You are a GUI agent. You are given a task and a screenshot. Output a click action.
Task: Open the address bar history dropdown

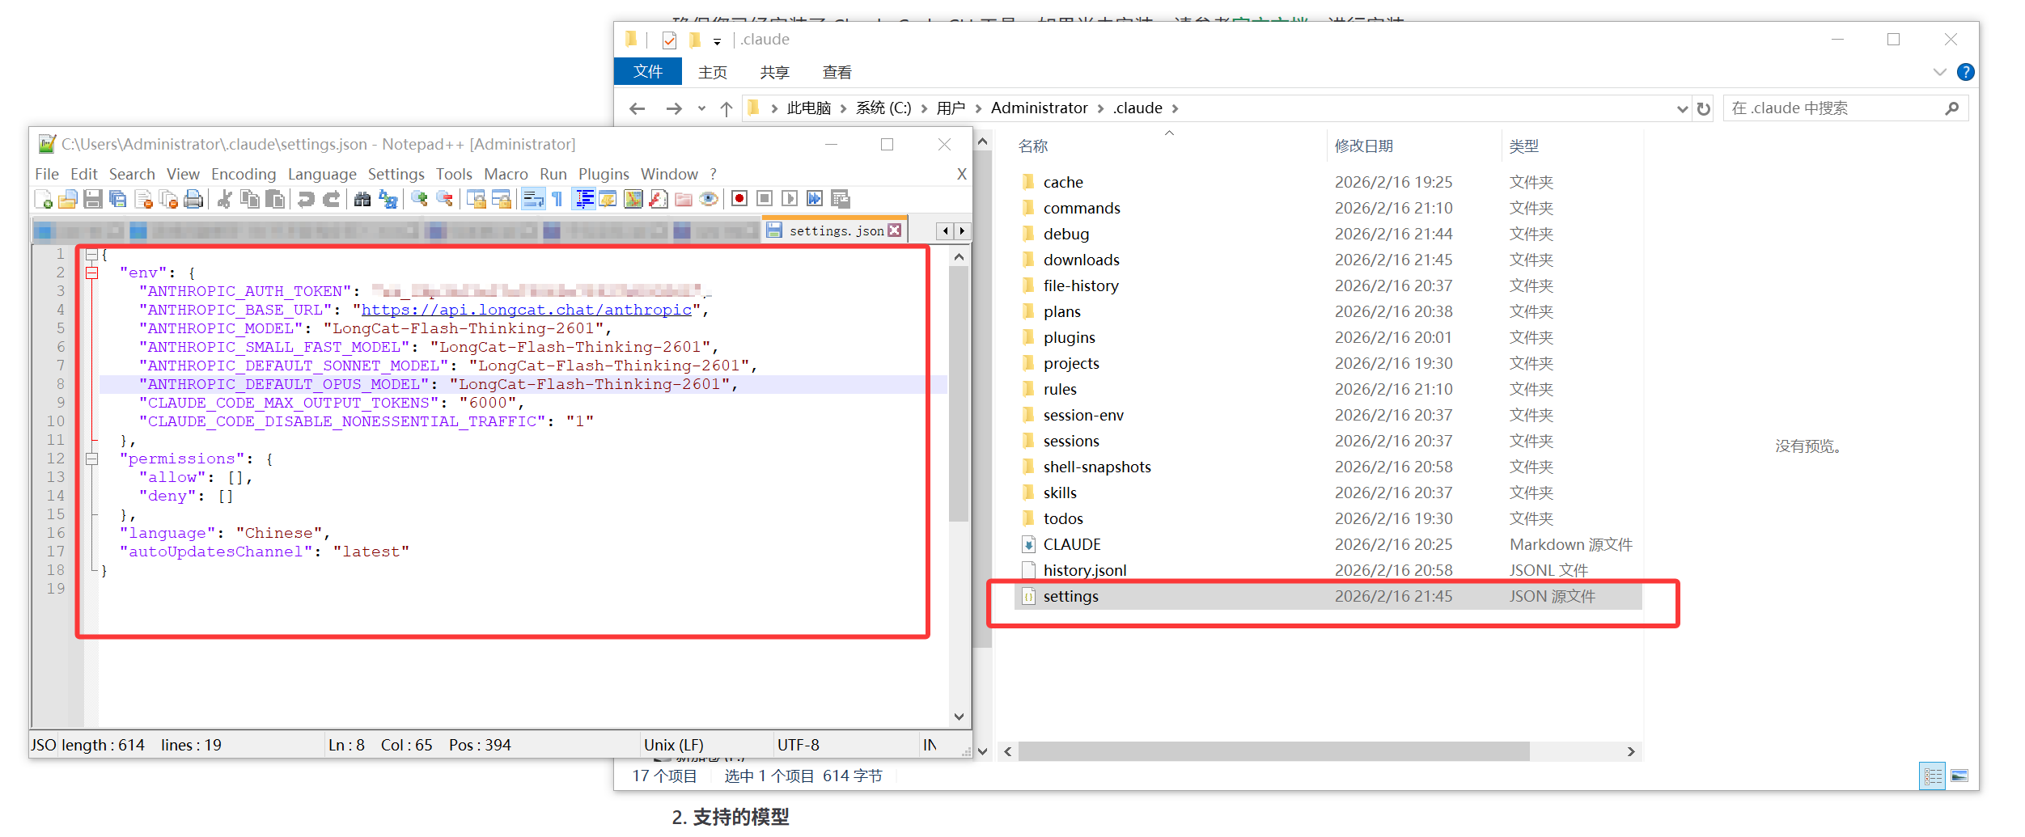[x=1682, y=108]
